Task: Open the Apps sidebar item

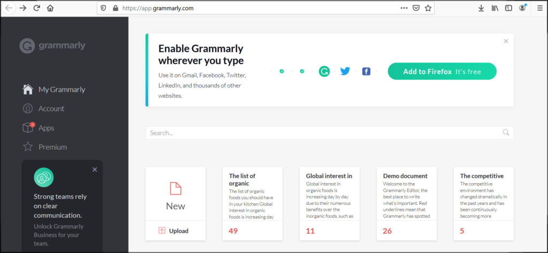Action: (x=39, y=128)
